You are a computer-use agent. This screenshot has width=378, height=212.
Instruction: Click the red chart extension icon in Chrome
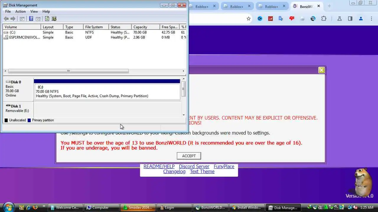271,19
